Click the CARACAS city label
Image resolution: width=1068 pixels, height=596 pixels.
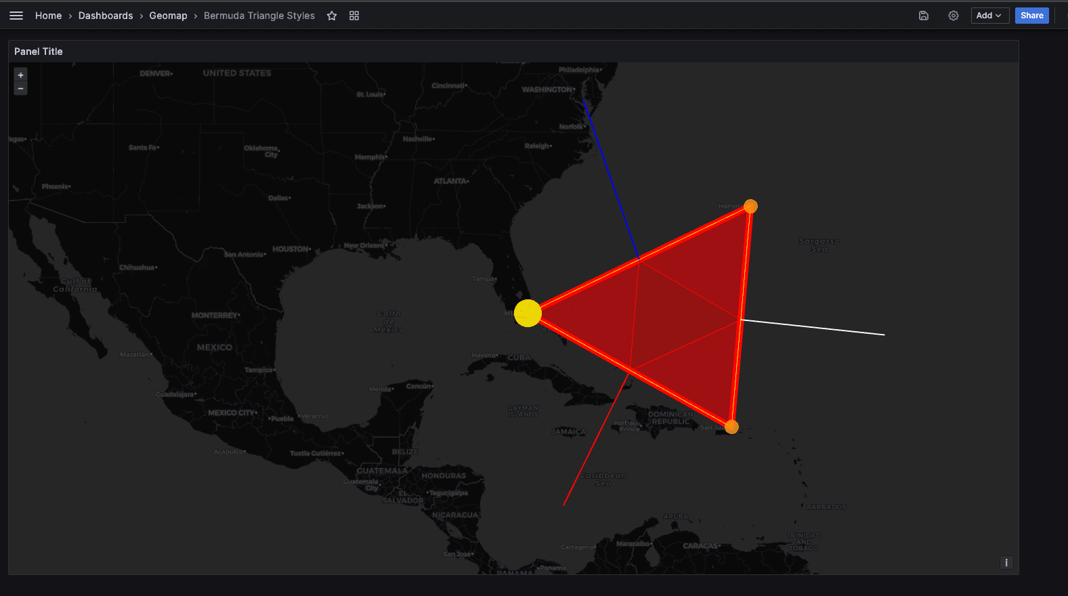(701, 546)
